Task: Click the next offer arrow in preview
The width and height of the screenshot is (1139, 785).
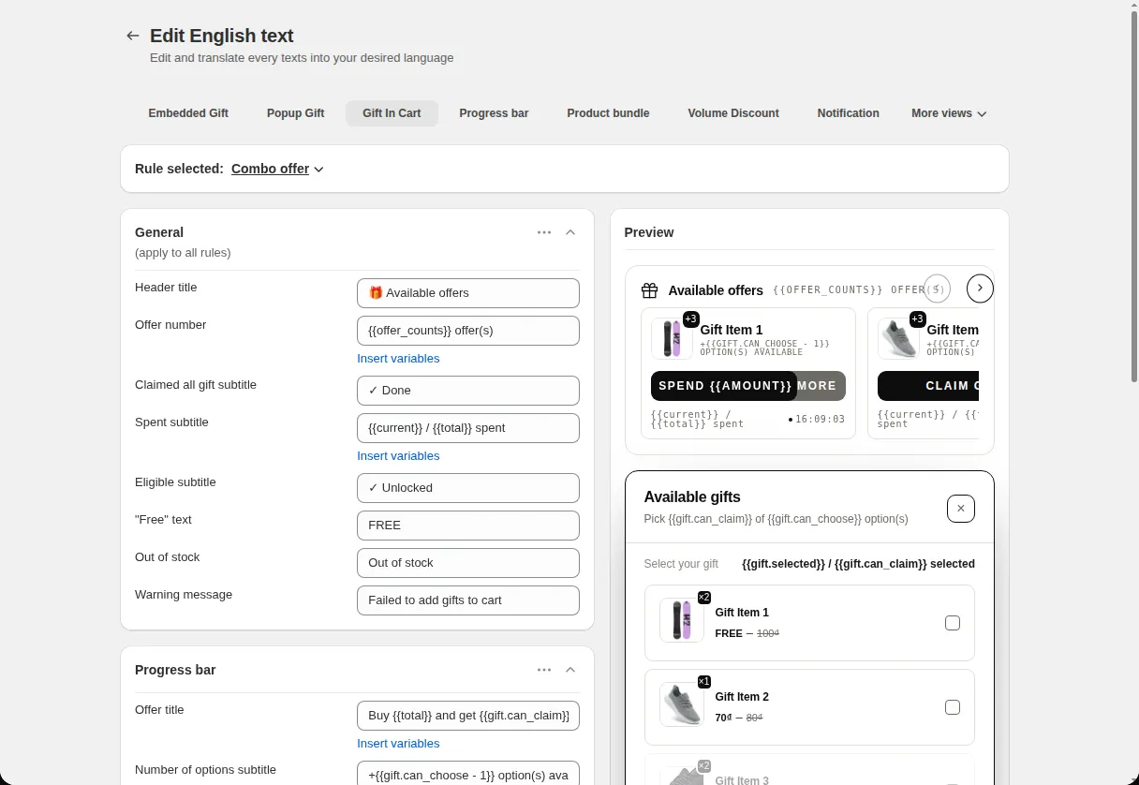Action: click(980, 289)
